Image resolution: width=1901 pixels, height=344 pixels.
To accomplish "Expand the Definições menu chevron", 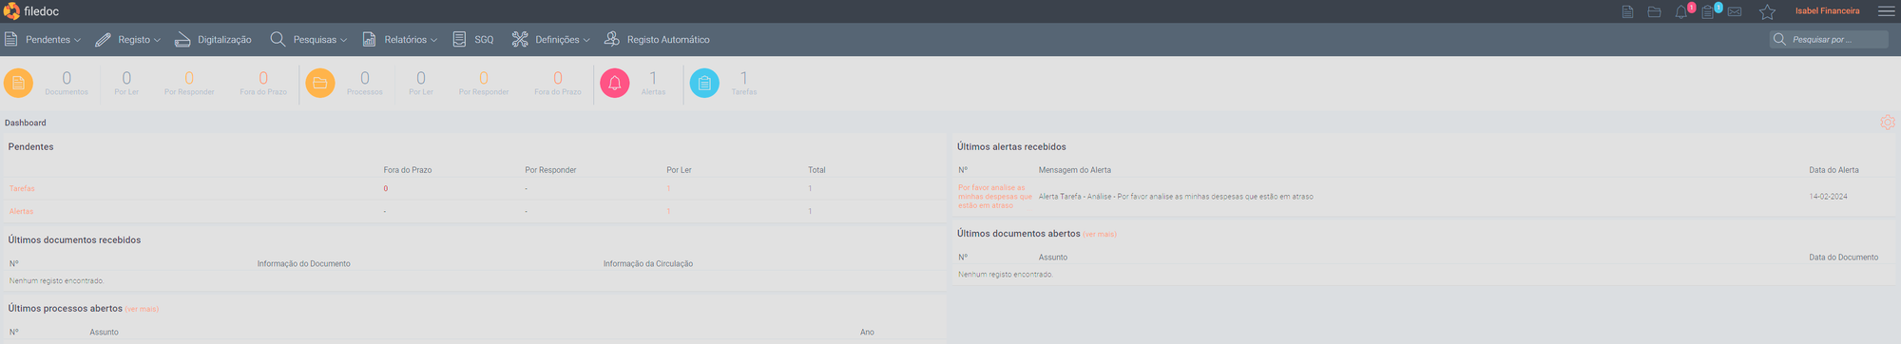I will click(586, 40).
